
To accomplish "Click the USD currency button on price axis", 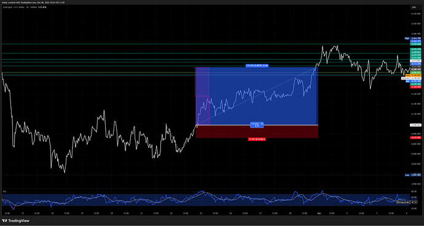I will 414,7.
